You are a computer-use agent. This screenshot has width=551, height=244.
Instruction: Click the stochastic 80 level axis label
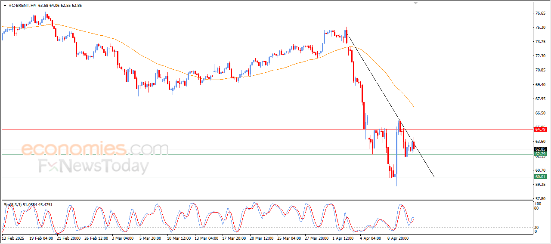(x=537, y=208)
